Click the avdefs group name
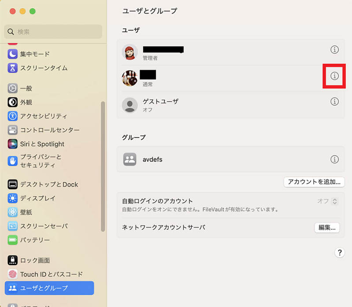The width and height of the screenshot is (352, 307). coord(152,159)
